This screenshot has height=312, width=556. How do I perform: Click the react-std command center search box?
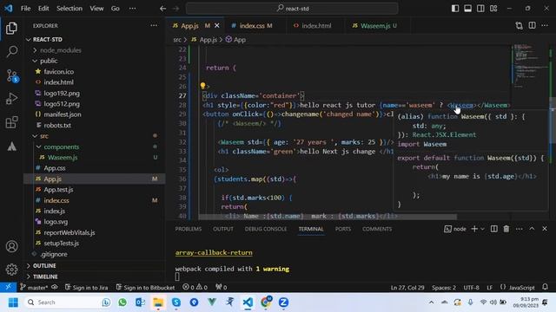292,8
